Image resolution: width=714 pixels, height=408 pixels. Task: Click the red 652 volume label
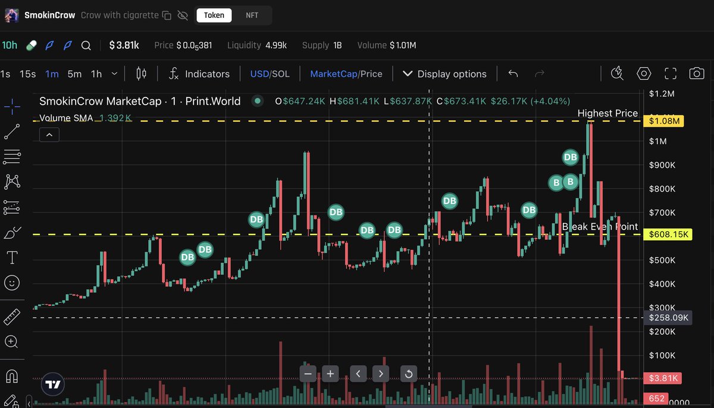657,398
